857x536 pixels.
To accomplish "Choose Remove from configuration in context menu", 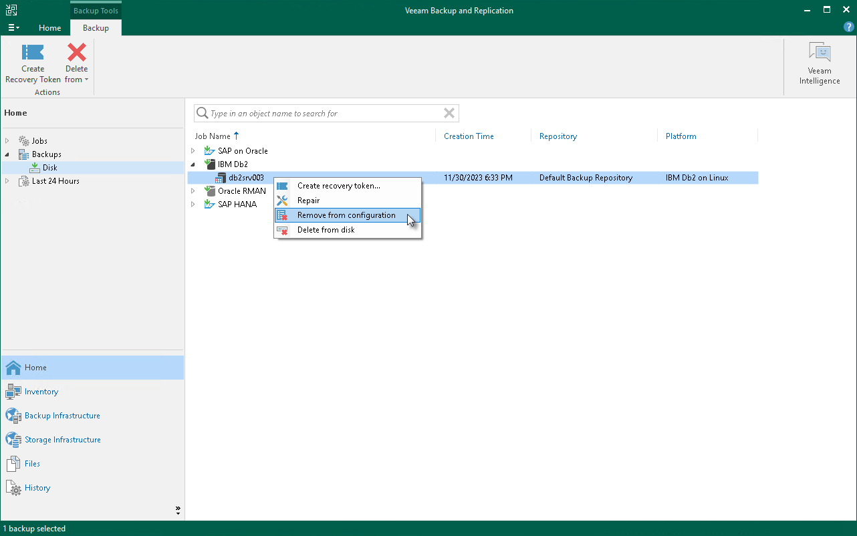I will (x=347, y=215).
